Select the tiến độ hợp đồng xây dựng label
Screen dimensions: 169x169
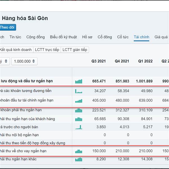[x=33, y=143]
